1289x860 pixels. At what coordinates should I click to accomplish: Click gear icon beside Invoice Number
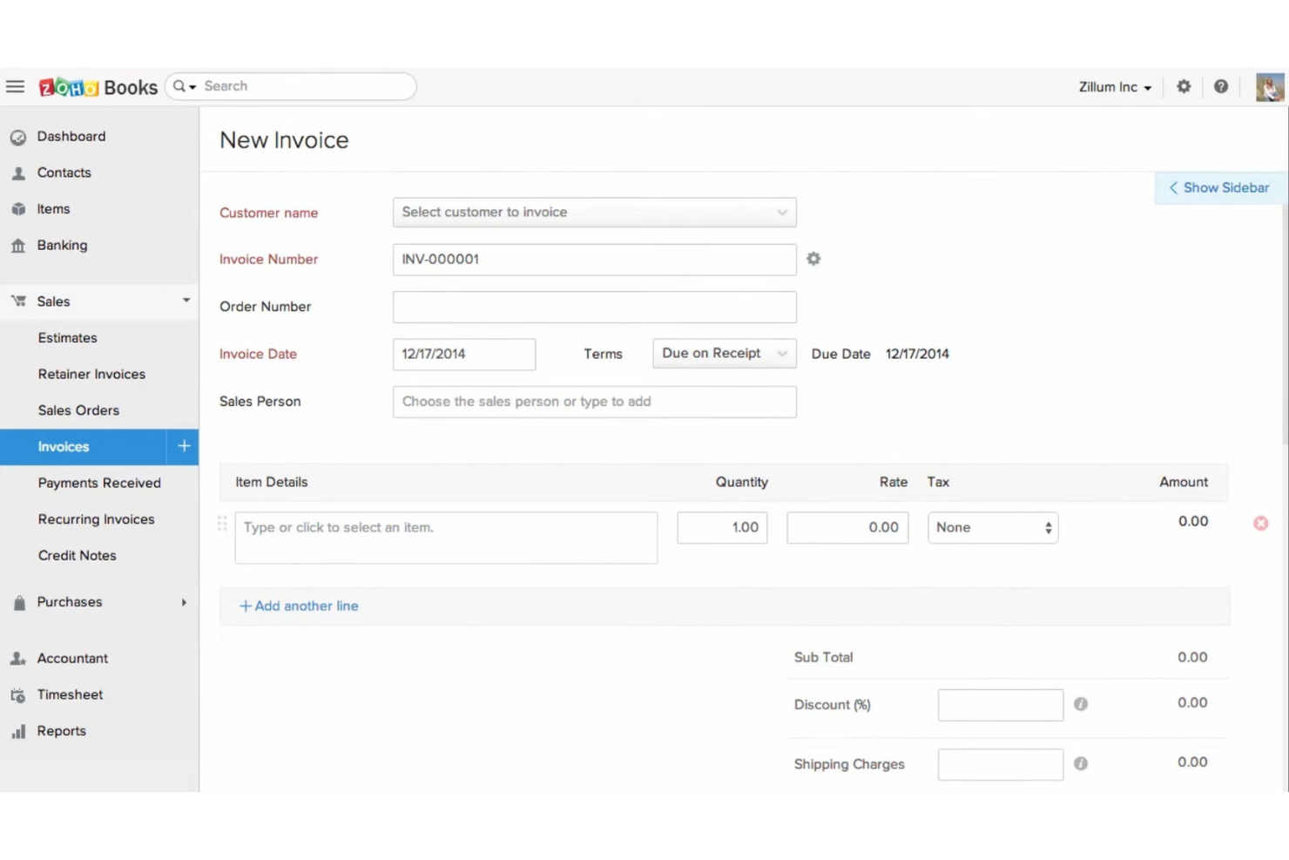(813, 259)
